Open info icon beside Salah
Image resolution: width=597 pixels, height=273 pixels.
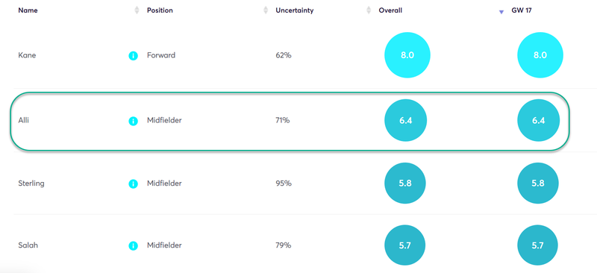[133, 246]
